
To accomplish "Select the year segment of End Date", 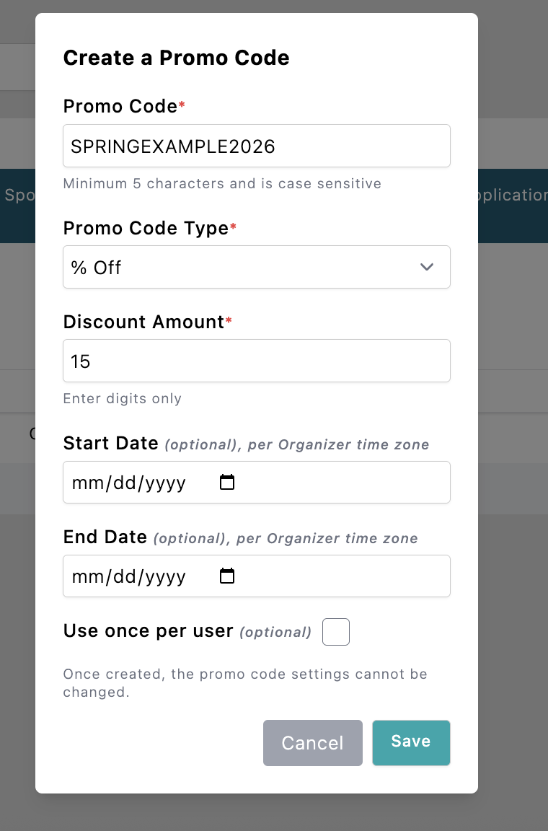I will [x=166, y=576].
